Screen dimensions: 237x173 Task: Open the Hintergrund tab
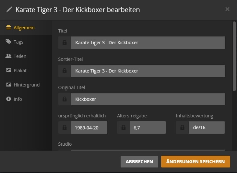coord(26,85)
